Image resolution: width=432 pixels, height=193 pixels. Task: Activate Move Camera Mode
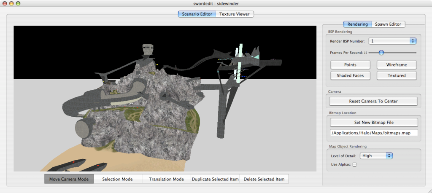point(69,179)
